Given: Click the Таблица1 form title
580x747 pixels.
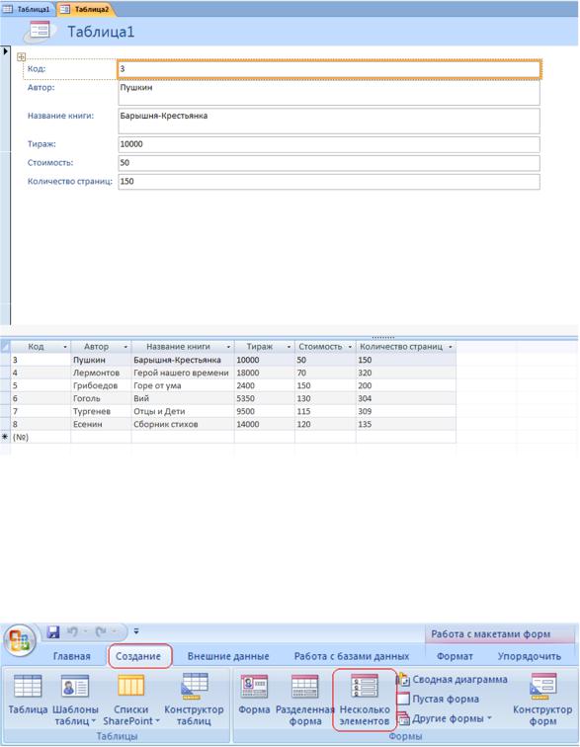Looking at the screenshot, I should pyautogui.click(x=101, y=32).
